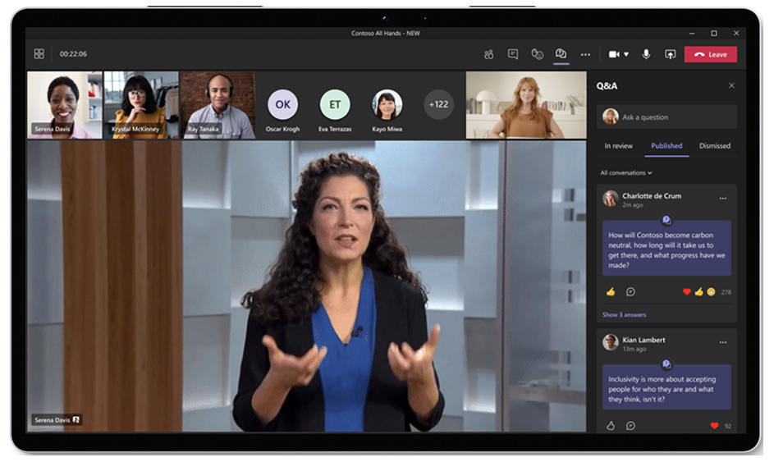Open more options for Charlotte de Crum's question
This screenshot has height=462, width=774.
coord(723,198)
